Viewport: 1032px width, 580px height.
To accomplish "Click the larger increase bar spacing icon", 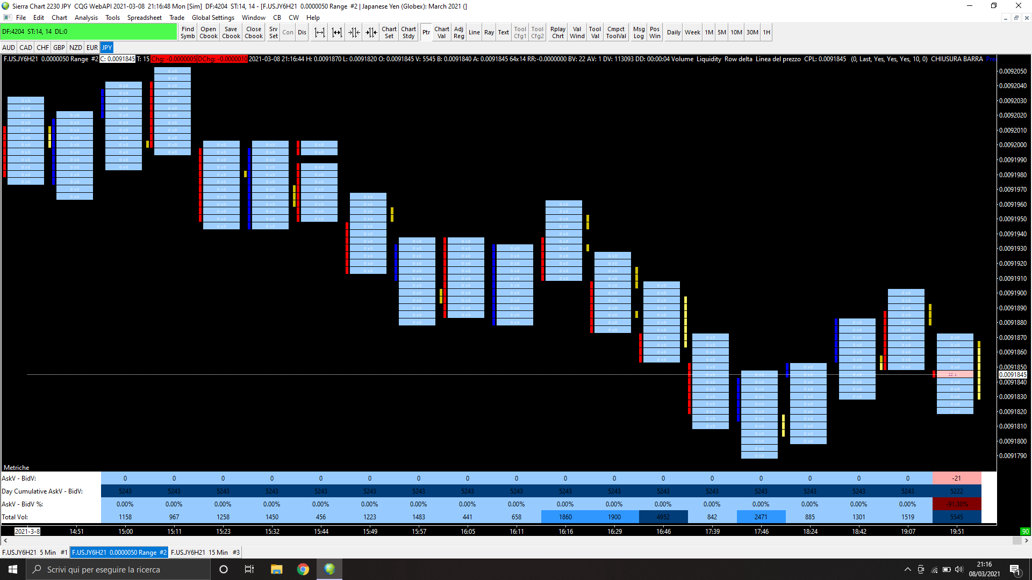I will (x=337, y=32).
